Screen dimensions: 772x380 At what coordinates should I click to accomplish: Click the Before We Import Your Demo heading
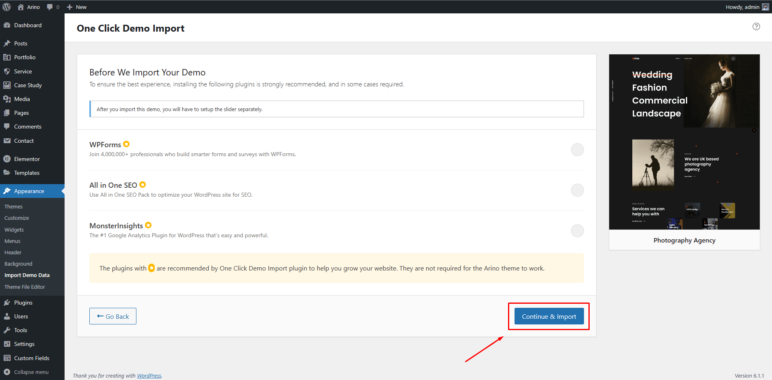[x=147, y=72]
